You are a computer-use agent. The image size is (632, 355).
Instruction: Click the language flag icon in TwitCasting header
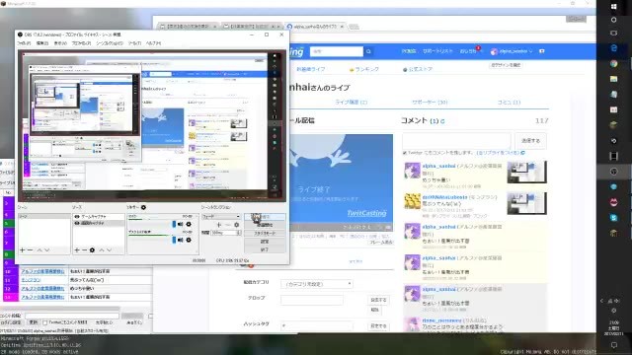[x=542, y=51]
